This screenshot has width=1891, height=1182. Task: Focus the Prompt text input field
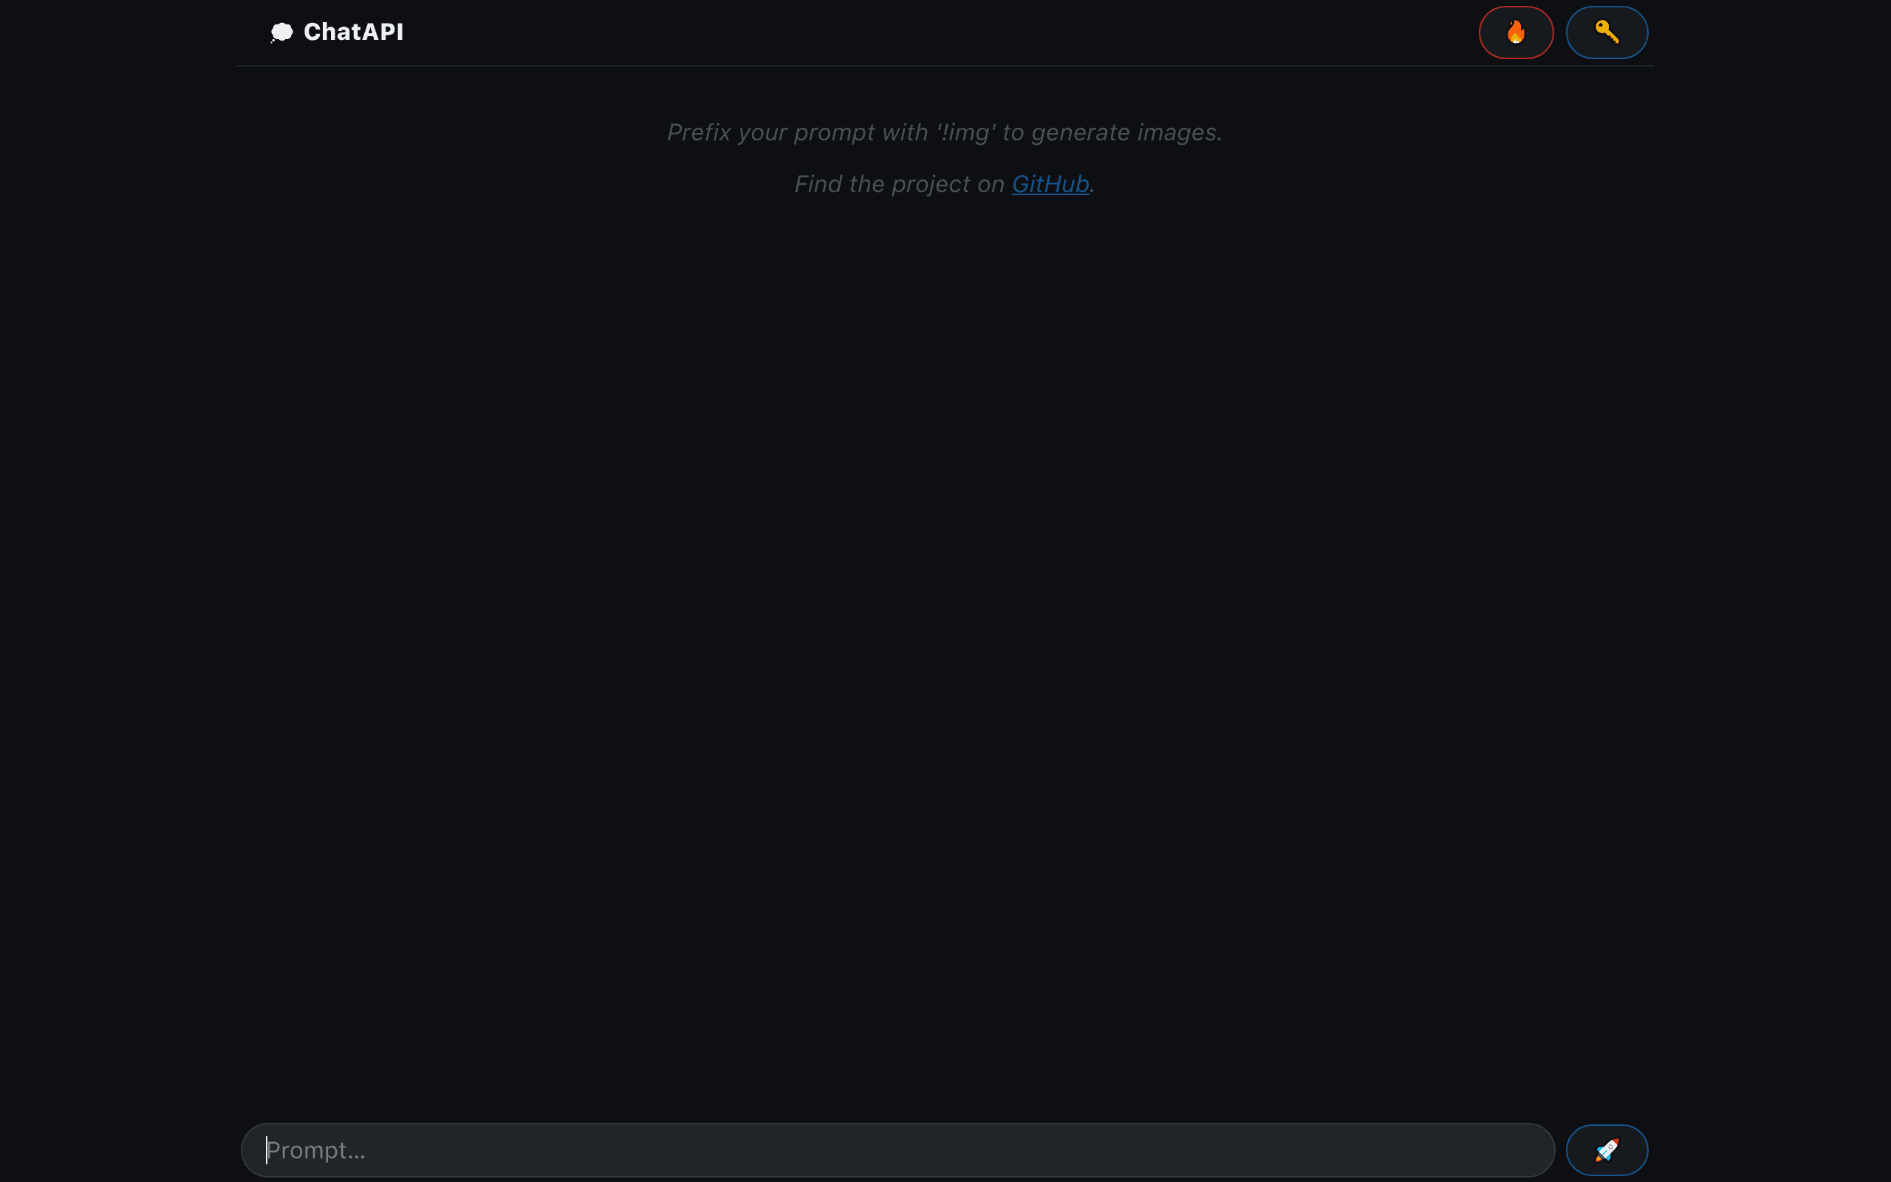[x=897, y=1150]
